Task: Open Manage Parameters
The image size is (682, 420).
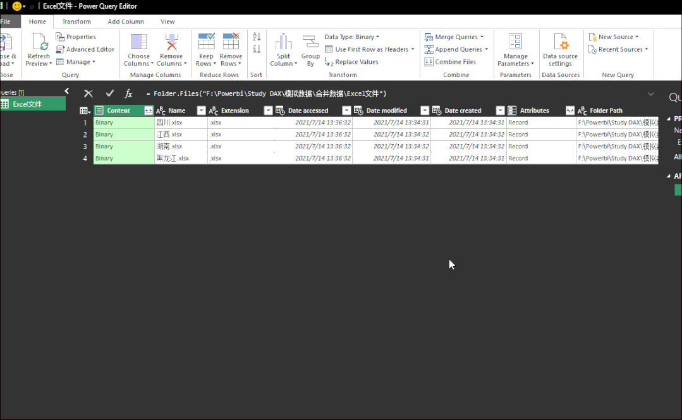Action: pos(515,51)
